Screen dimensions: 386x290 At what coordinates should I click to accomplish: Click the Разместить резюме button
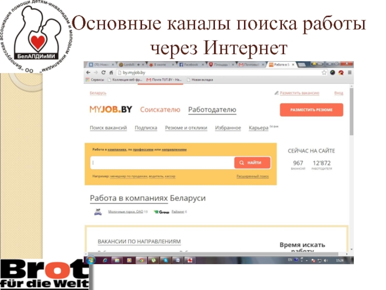click(x=311, y=110)
